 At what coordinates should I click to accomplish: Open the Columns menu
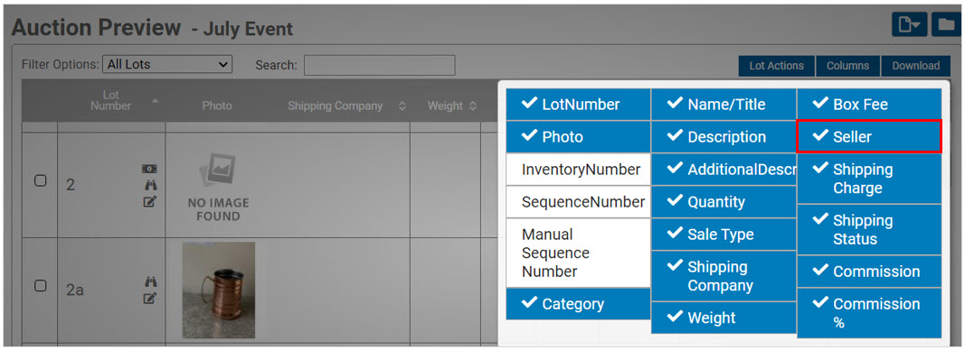848,66
